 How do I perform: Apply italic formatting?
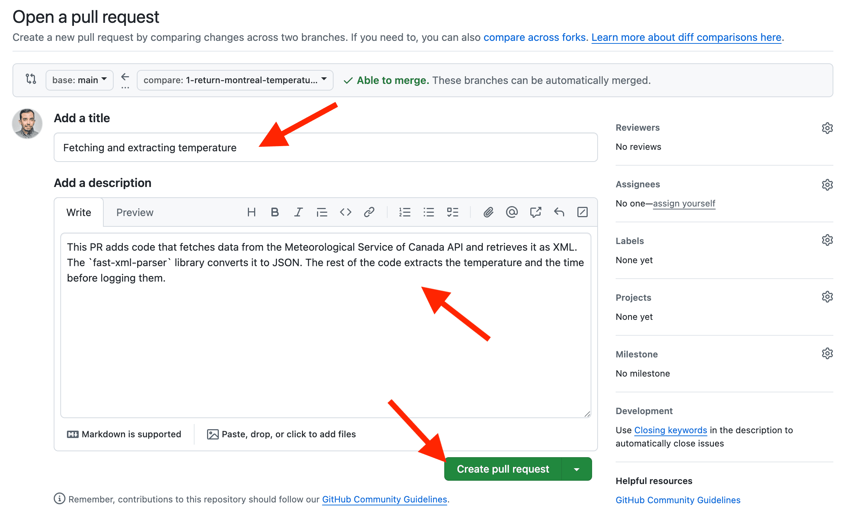298,212
